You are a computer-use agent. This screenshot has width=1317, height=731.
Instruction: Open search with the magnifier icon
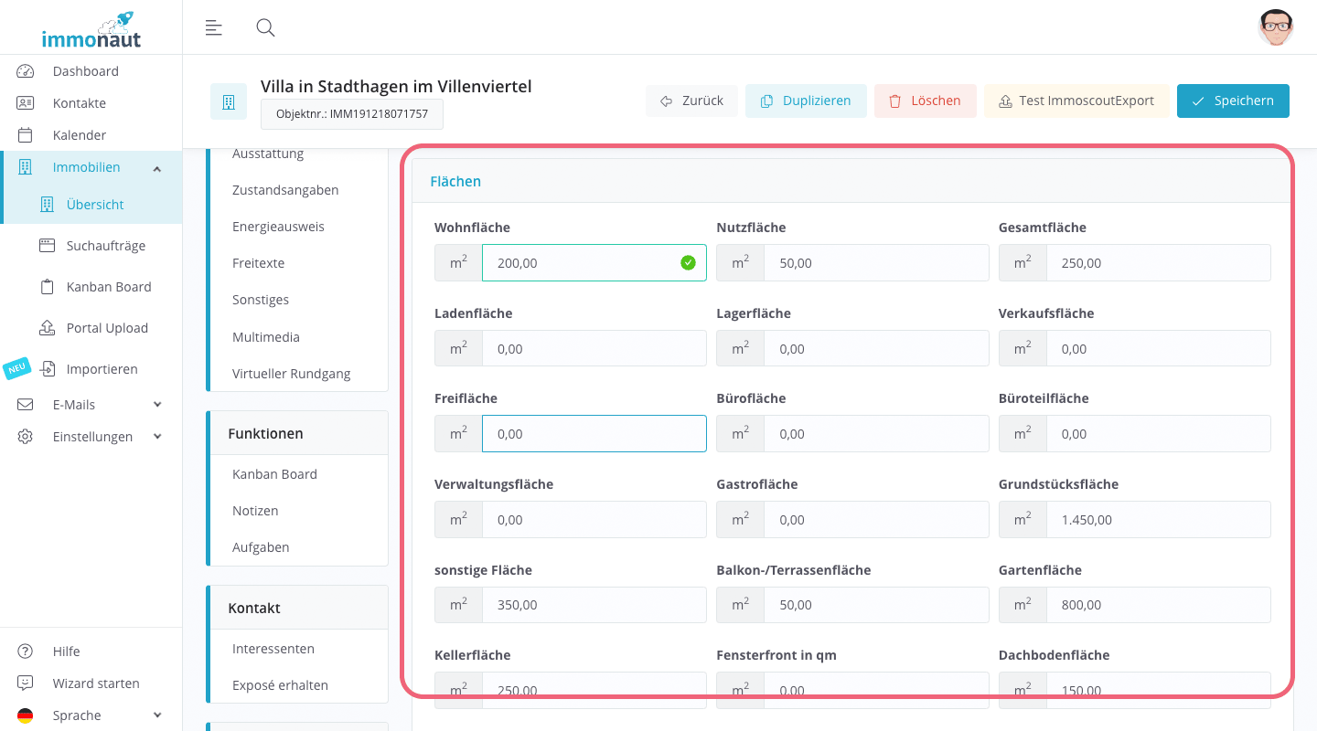pyautogui.click(x=265, y=27)
